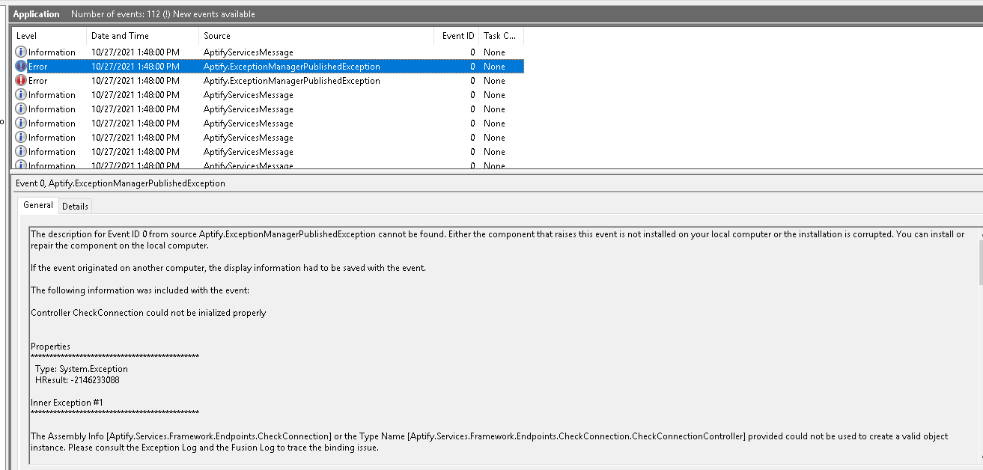Viewport: 983px width, 470px height.
Task: Click the Information icon on the bottom visible event row
Action: [20, 164]
